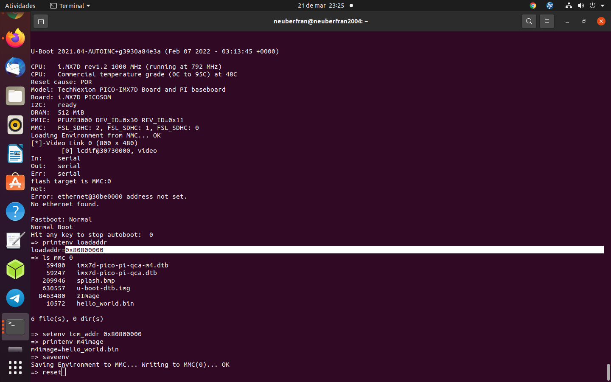Screen dimensions: 611x382
Task: Select the Terminal icon in dock
Action: 15,327
